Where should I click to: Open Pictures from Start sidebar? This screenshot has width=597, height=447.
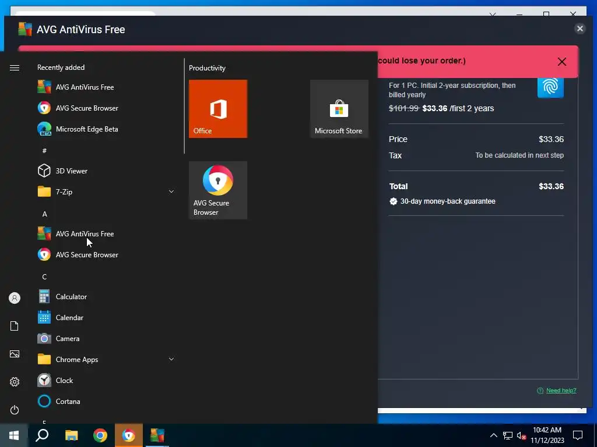coord(15,354)
